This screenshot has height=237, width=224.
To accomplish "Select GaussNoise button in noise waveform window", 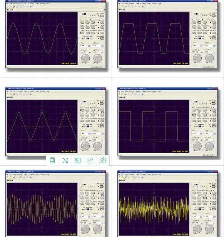I will click(205, 198).
